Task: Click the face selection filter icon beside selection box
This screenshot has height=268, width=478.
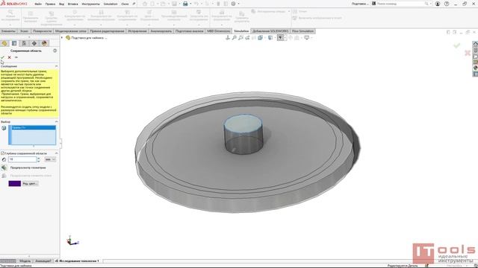Action: [4, 128]
